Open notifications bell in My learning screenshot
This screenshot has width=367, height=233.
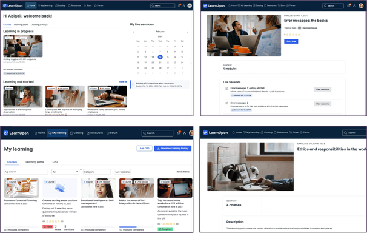click(x=179, y=133)
